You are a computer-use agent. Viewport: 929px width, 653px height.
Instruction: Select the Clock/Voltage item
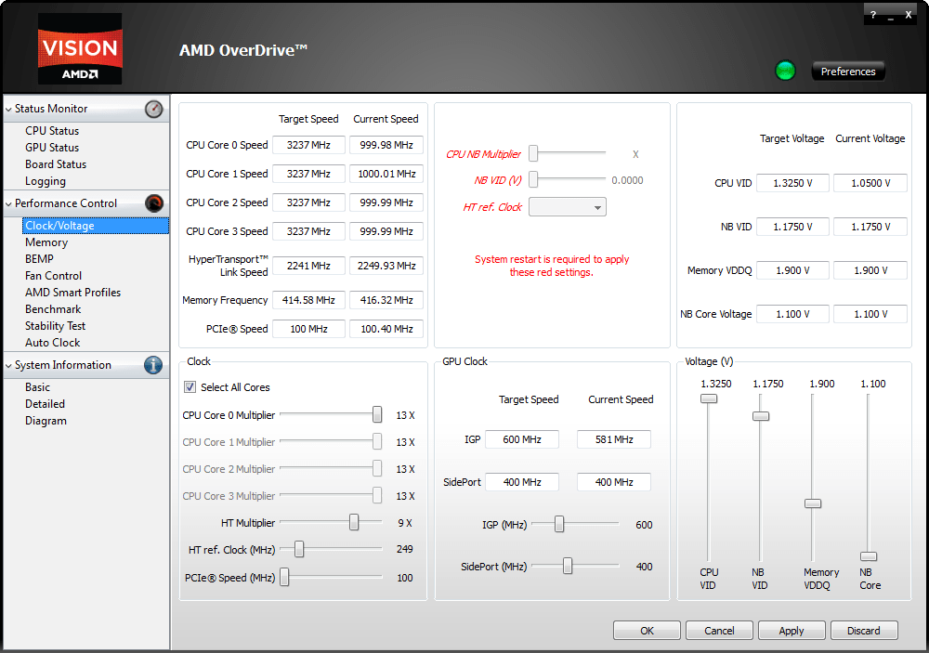click(x=96, y=226)
